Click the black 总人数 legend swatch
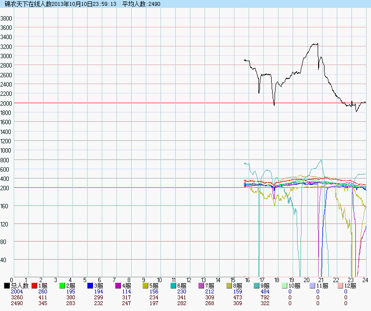The width and height of the screenshot is (371, 311). [x=7, y=286]
